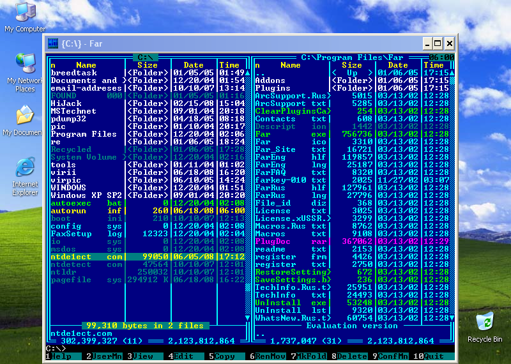Select the FarFAQ txt file
Screen dimensions: 511x364
coord(352,172)
